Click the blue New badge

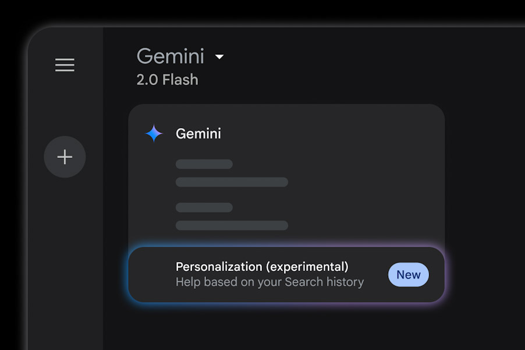point(409,275)
